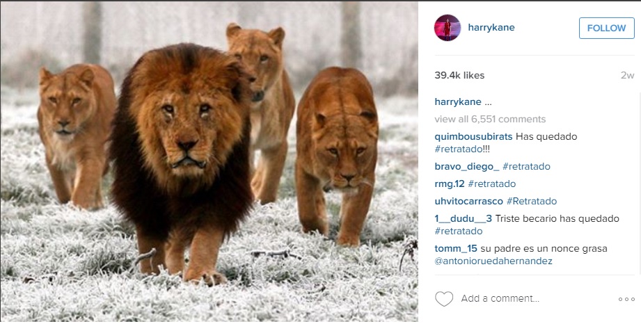
Task: Open harrykane username link in header
Action: [x=491, y=27]
